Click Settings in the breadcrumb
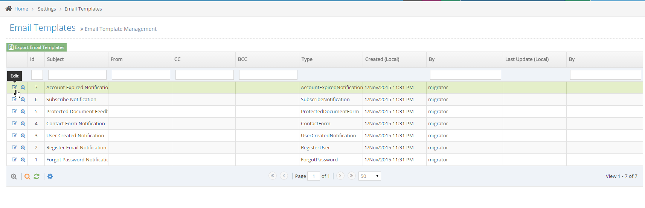The height and width of the screenshot is (208, 645). (47, 9)
